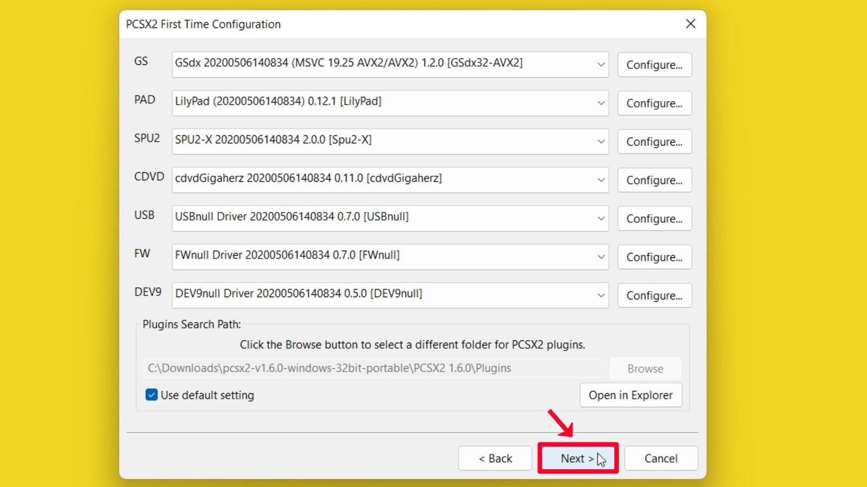The height and width of the screenshot is (487, 867).
Task: Expand the SPU2 plugin combo box
Action: tap(390, 141)
